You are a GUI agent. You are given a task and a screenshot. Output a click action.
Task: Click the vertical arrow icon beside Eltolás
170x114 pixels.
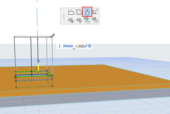(59, 46)
